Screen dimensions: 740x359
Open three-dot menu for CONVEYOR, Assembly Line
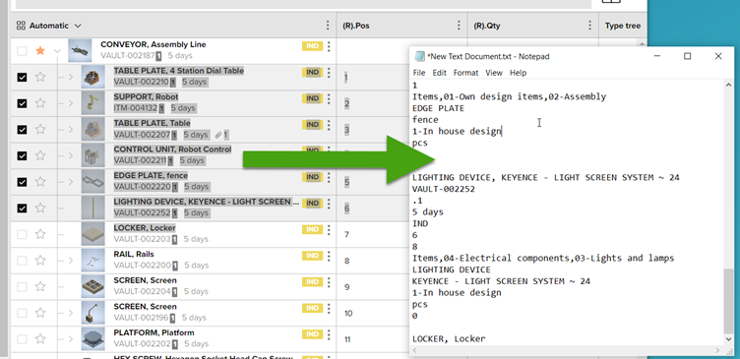pyautogui.click(x=329, y=46)
